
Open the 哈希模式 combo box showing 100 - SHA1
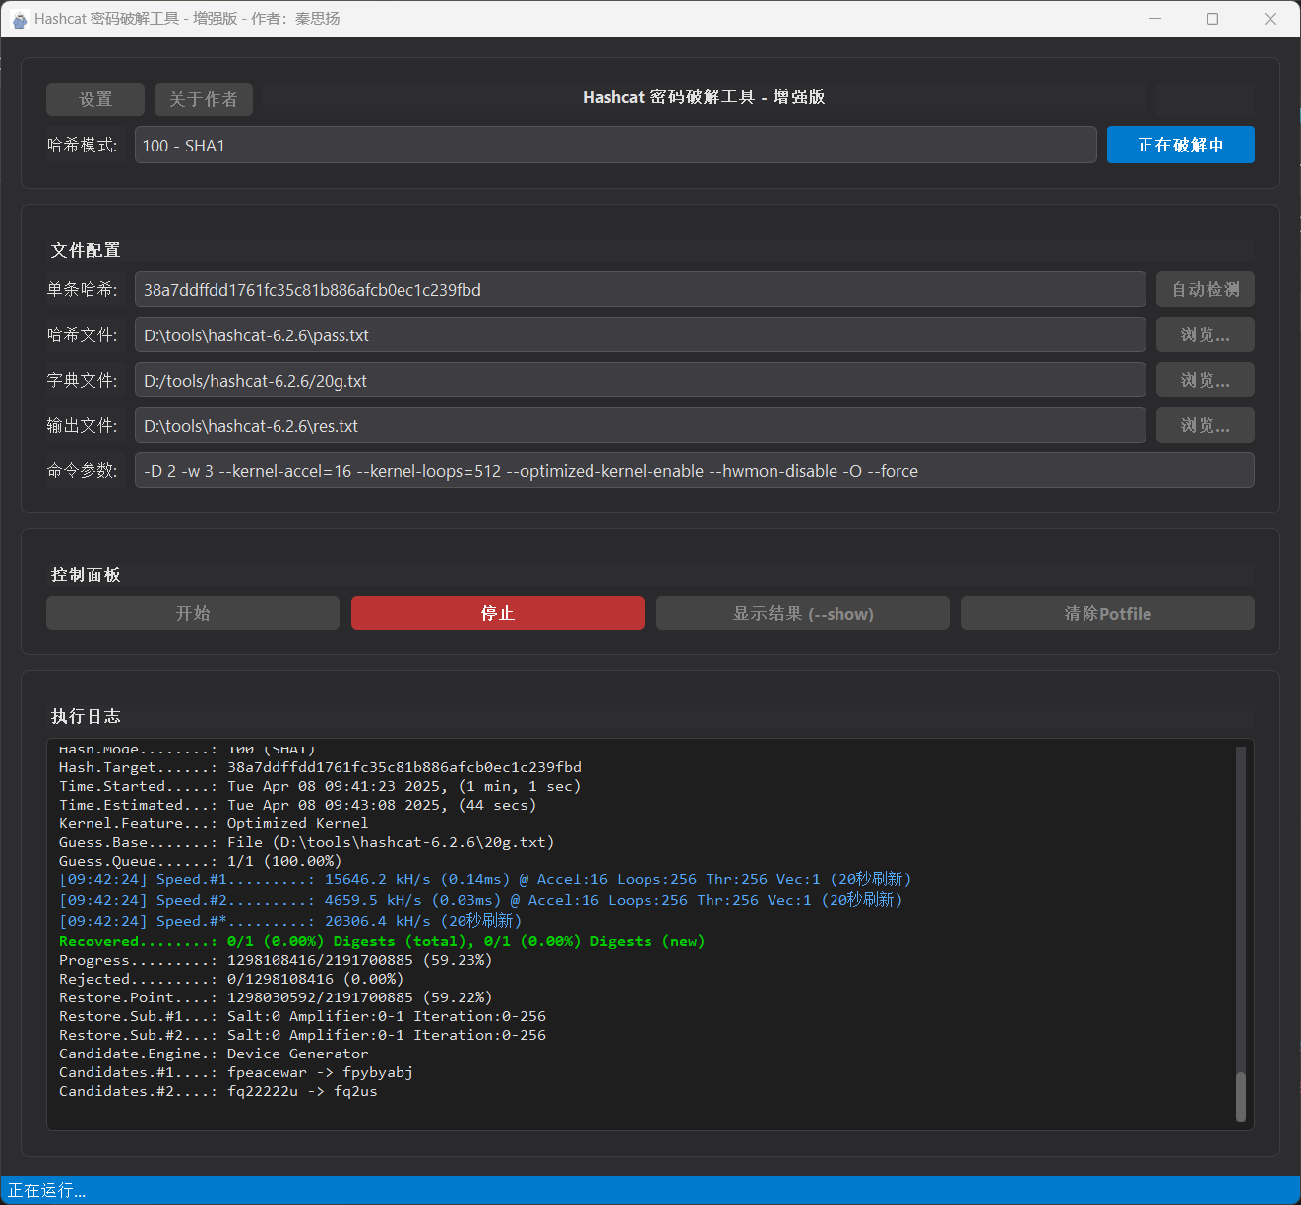click(616, 145)
